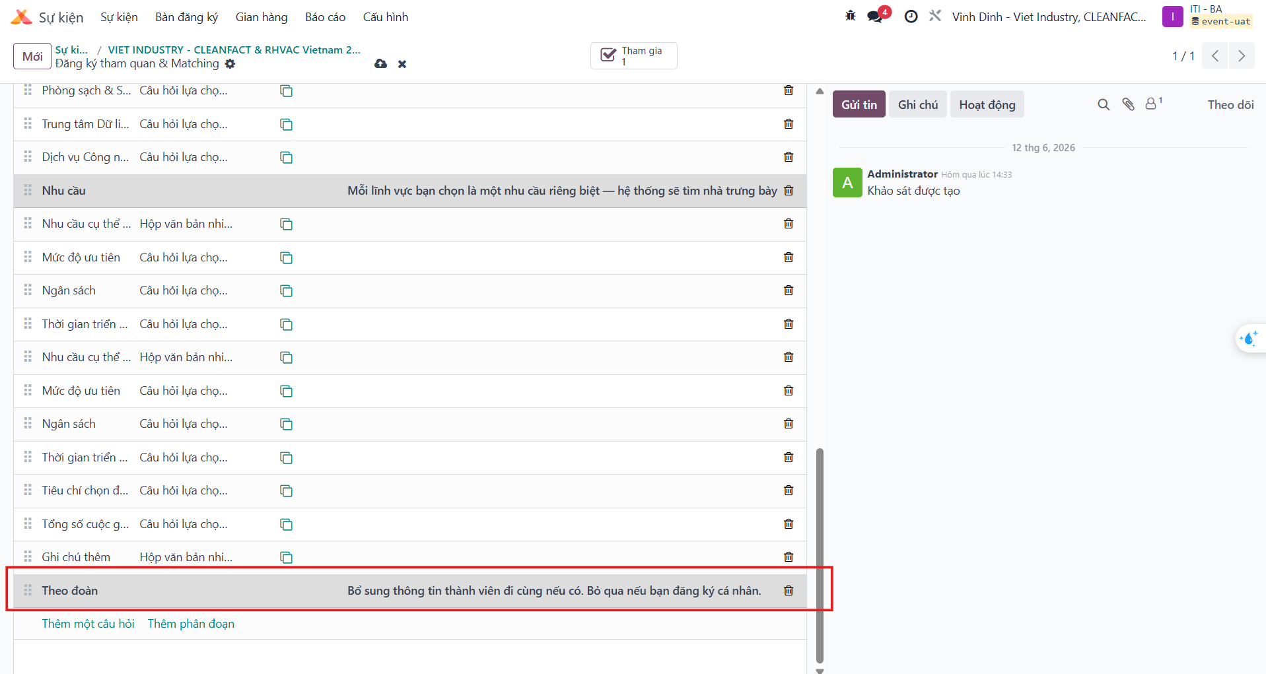Open the Cấu hình menu

pos(385,17)
